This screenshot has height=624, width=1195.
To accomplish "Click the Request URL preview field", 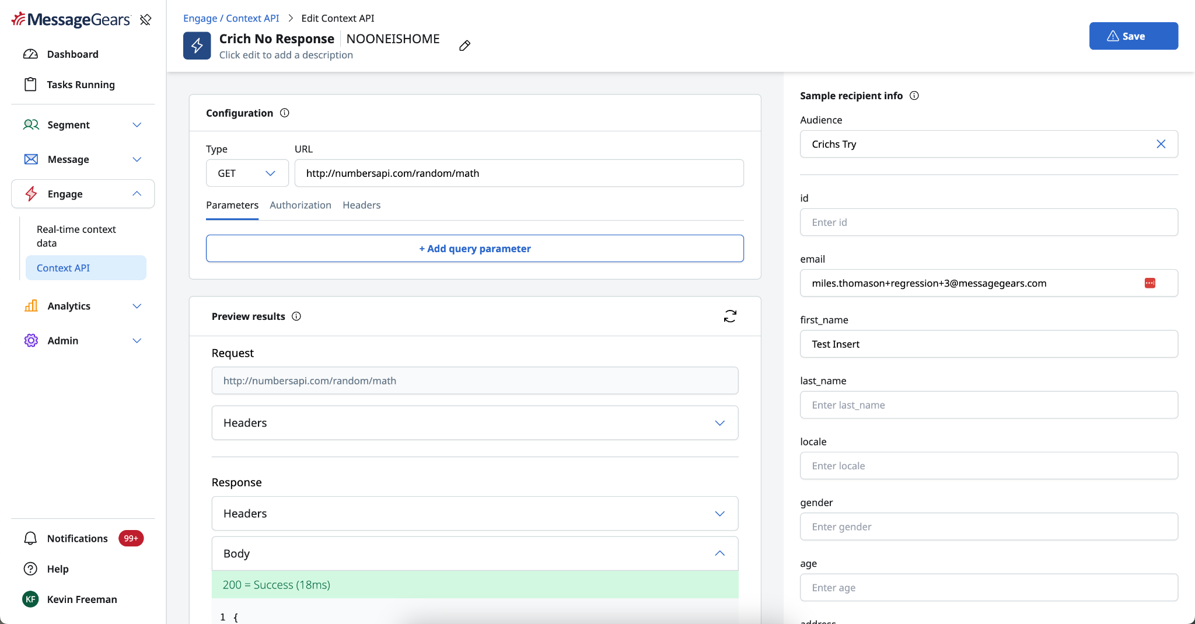I will point(475,381).
